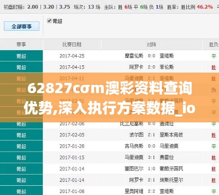
Task: Click the 2:2 score of 里奥阿维 match
Action: pos(152,191)
